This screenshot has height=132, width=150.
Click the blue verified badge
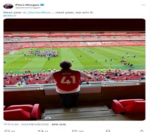42,5
